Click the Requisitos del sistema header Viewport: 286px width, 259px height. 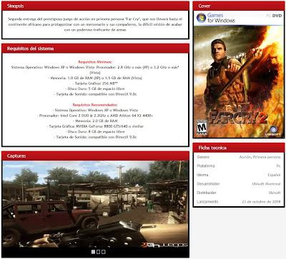(x=95, y=49)
